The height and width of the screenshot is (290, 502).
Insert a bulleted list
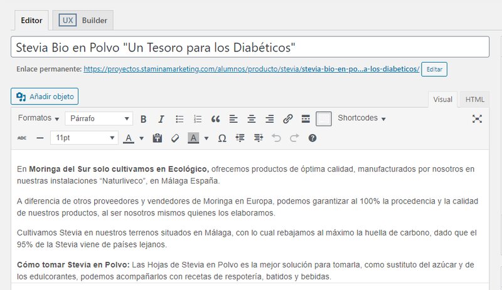pyautogui.click(x=179, y=119)
